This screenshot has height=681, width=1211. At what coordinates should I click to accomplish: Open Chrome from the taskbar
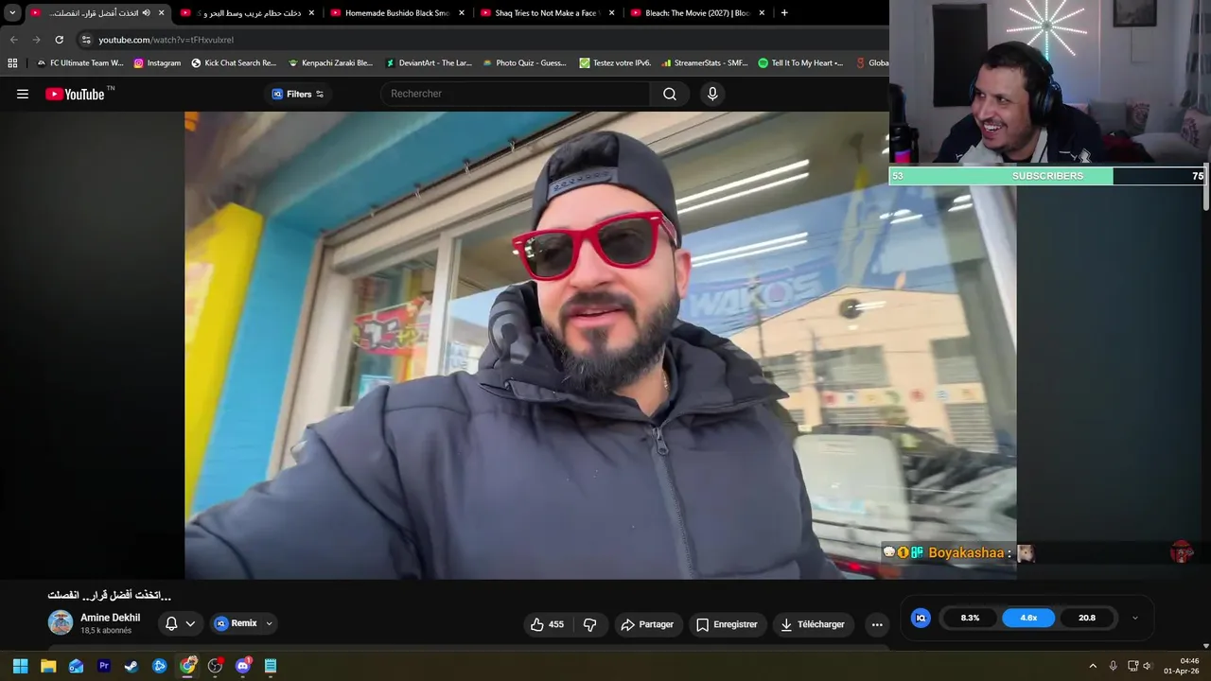(x=187, y=666)
